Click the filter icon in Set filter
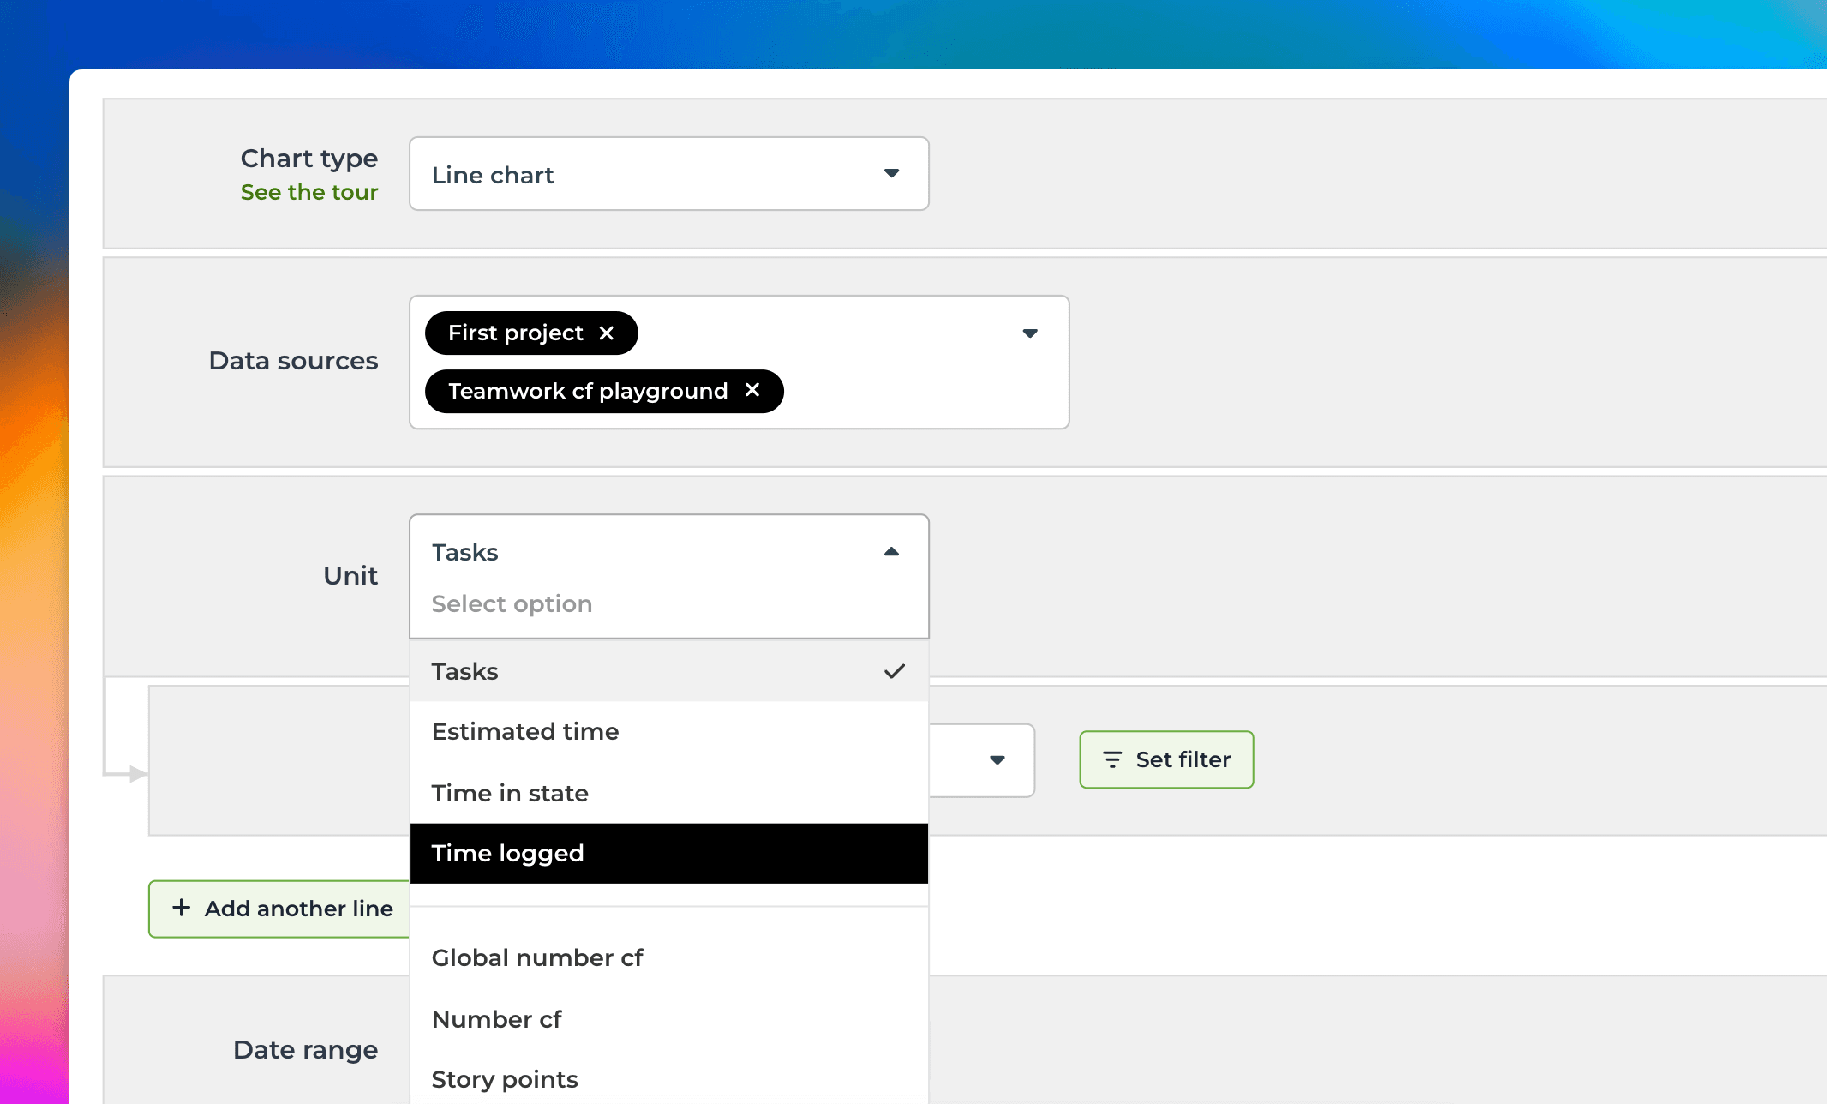The width and height of the screenshot is (1827, 1104). click(1112, 759)
